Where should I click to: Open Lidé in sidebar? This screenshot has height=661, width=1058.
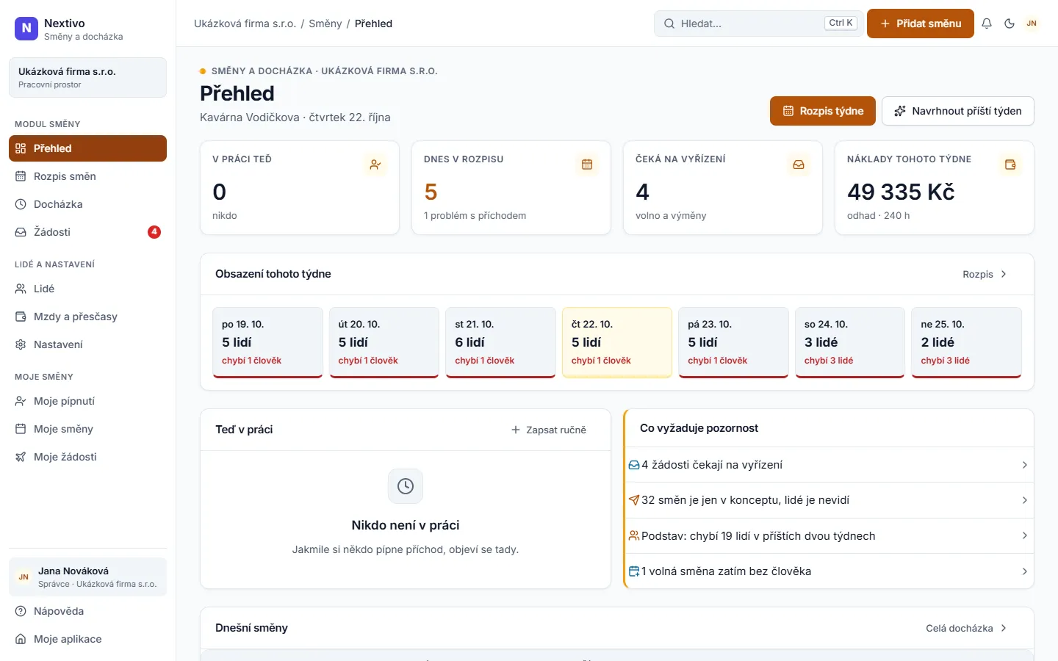point(87,289)
